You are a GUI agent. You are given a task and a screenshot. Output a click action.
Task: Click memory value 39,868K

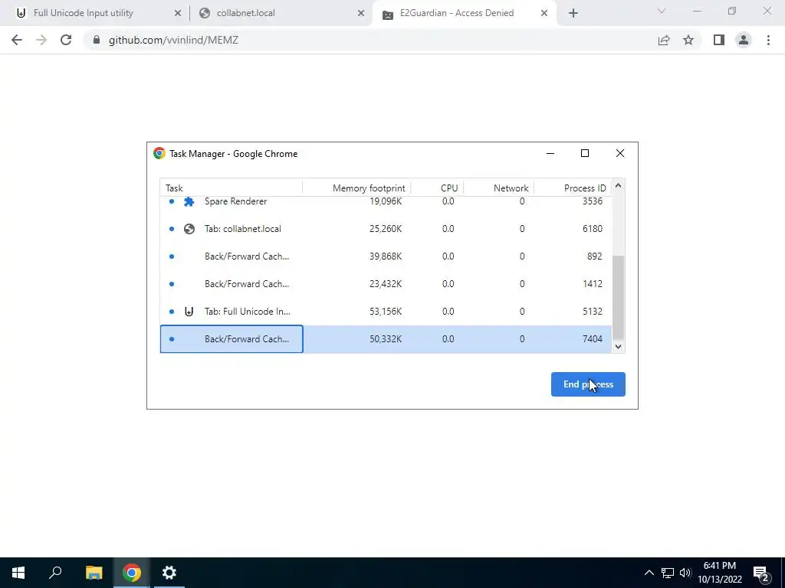[386, 256]
